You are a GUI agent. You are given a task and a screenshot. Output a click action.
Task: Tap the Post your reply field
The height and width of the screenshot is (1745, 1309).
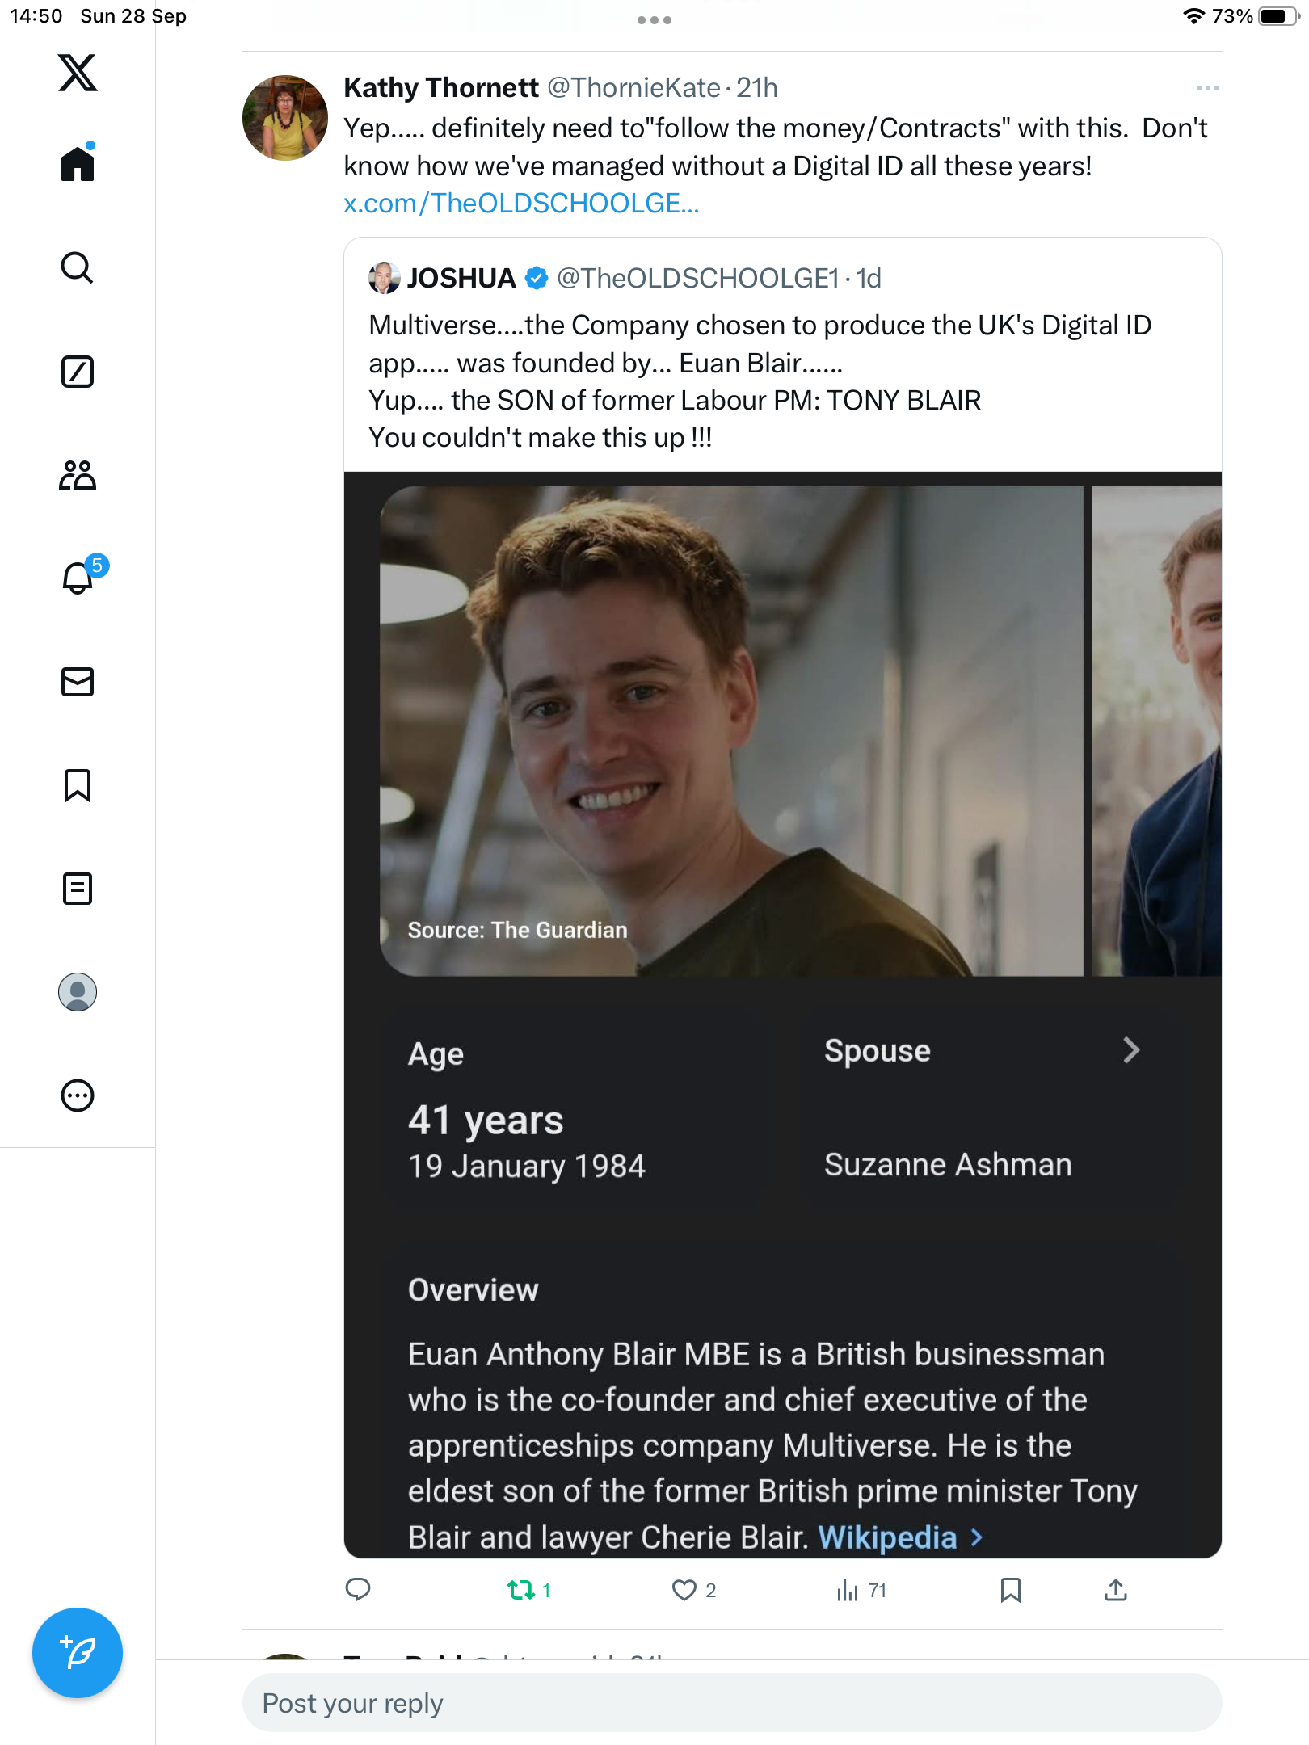731,1703
